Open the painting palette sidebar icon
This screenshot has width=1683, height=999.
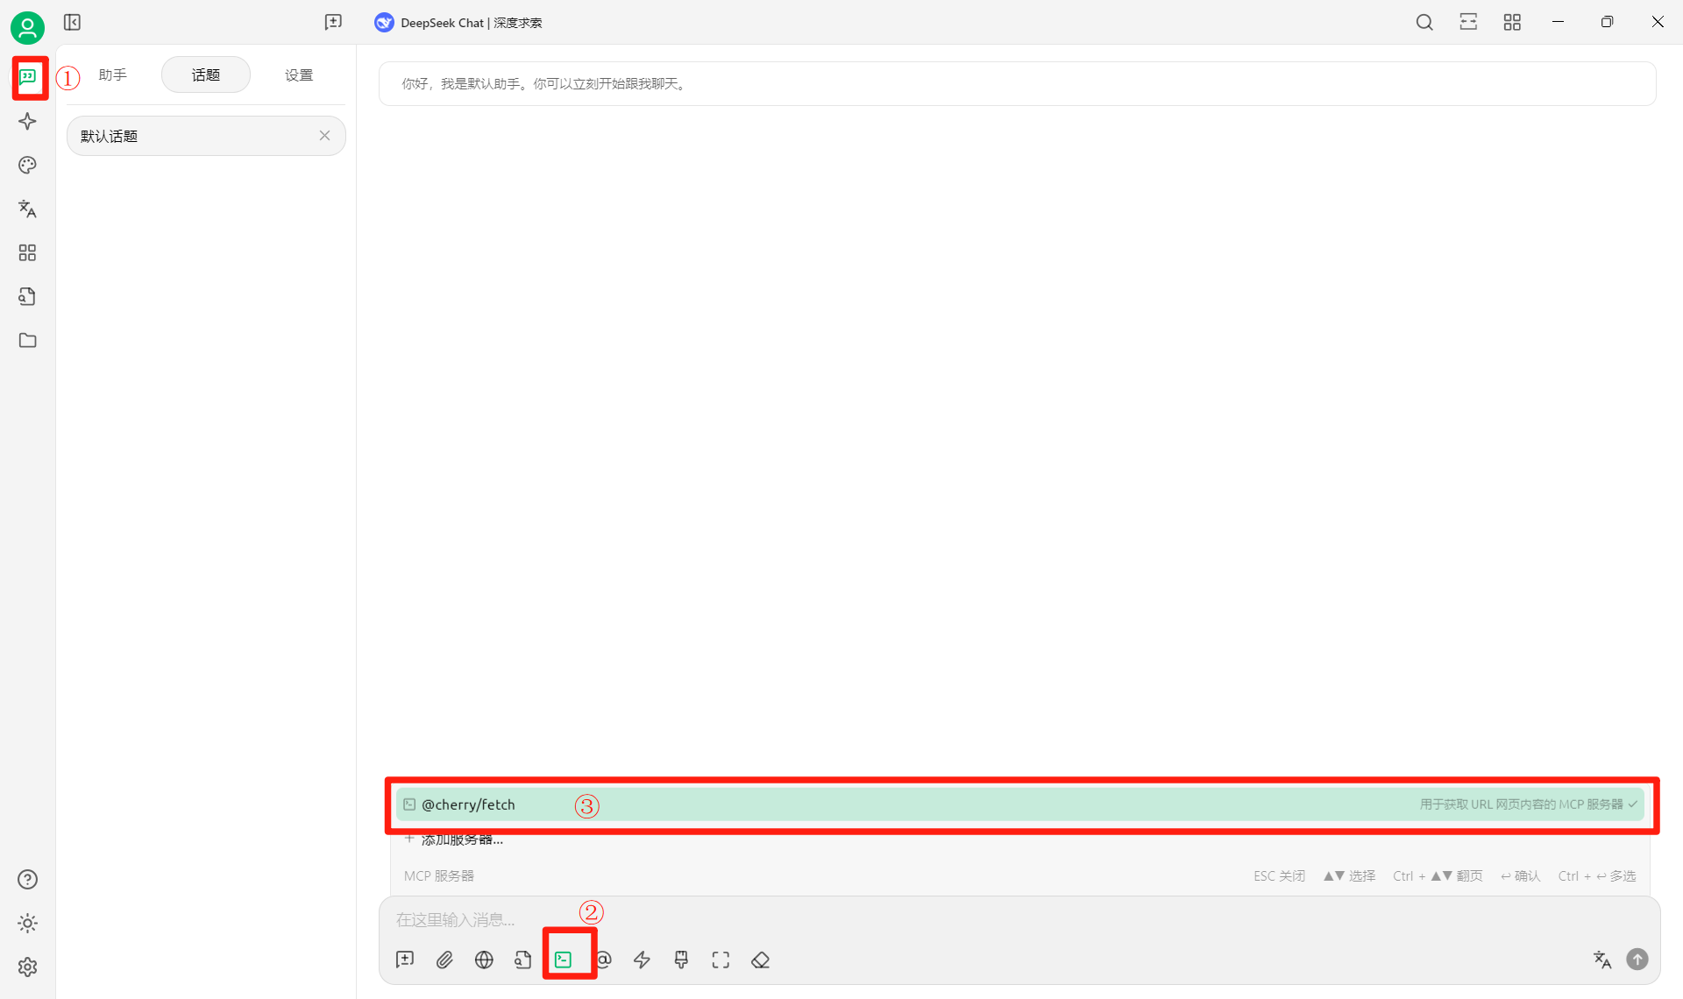pyautogui.click(x=27, y=165)
